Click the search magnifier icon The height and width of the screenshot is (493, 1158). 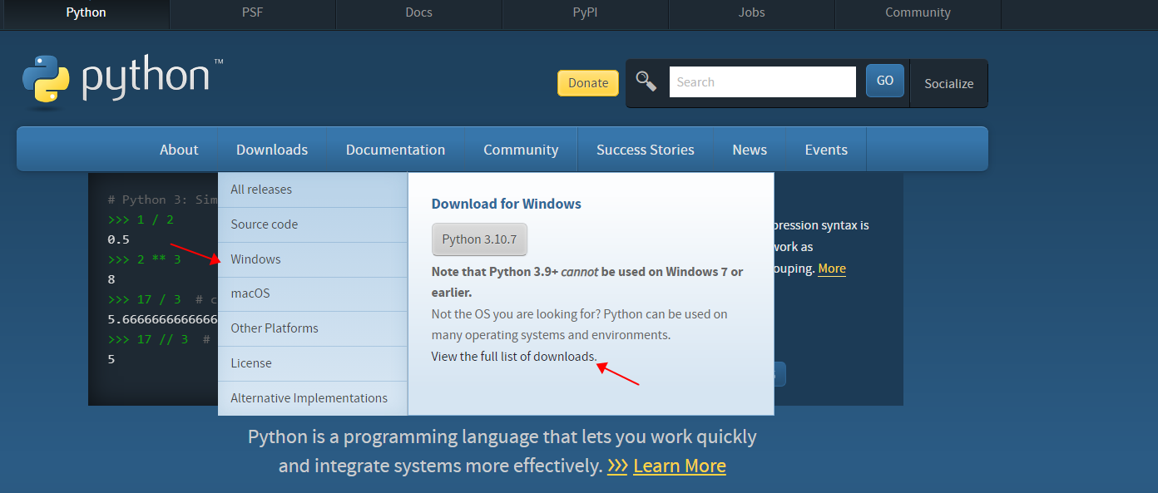click(x=646, y=81)
